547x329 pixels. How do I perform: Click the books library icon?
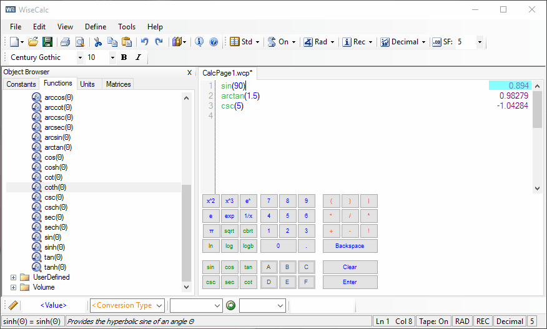click(x=177, y=42)
